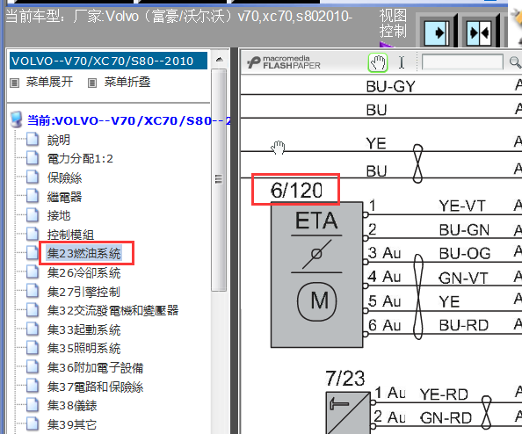Open 集32交流發電機和變壓器 tree item
Viewport: 522px width, 434px height.
click(x=112, y=310)
